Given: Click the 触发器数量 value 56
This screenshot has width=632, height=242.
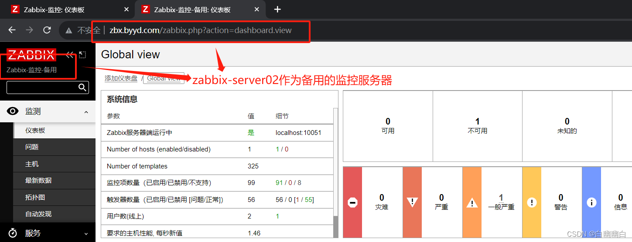Looking at the screenshot, I should tap(251, 200).
